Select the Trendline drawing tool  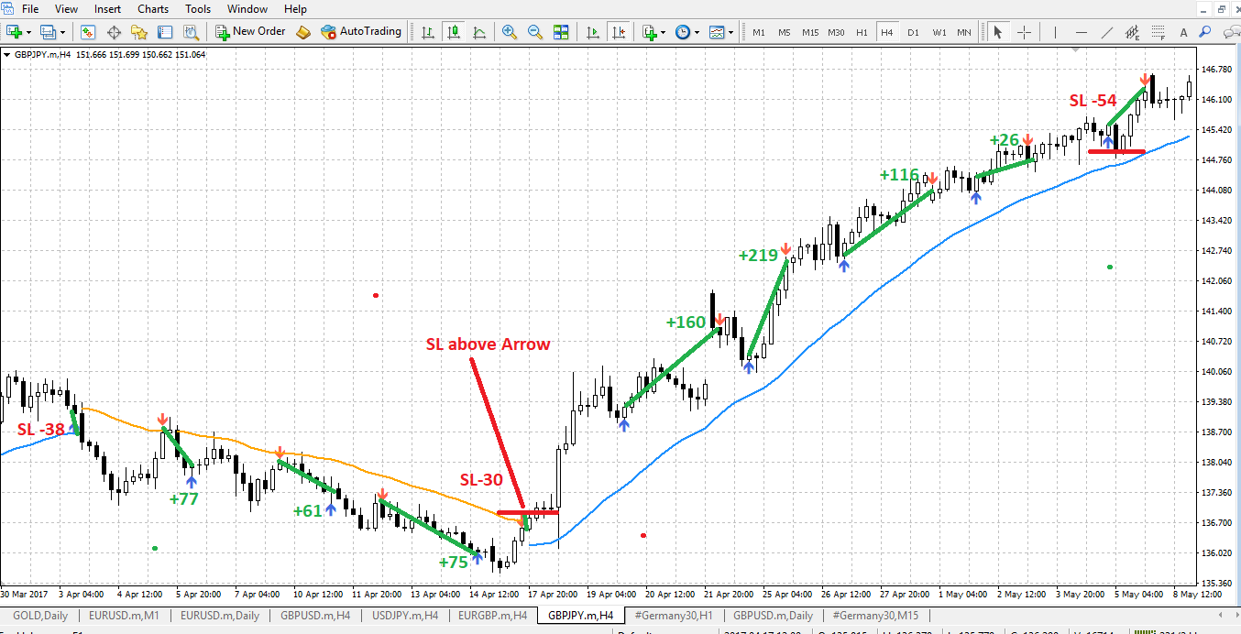tap(1106, 32)
